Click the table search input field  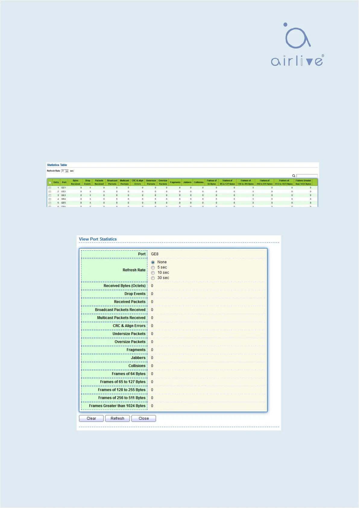click(307, 176)
